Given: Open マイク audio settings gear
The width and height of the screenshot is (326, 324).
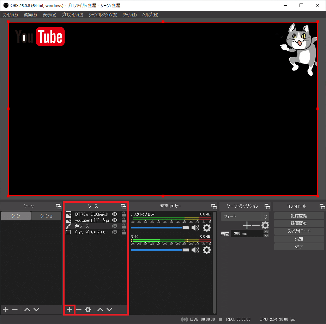Looking at the screenshot, I should coord(206,250).
